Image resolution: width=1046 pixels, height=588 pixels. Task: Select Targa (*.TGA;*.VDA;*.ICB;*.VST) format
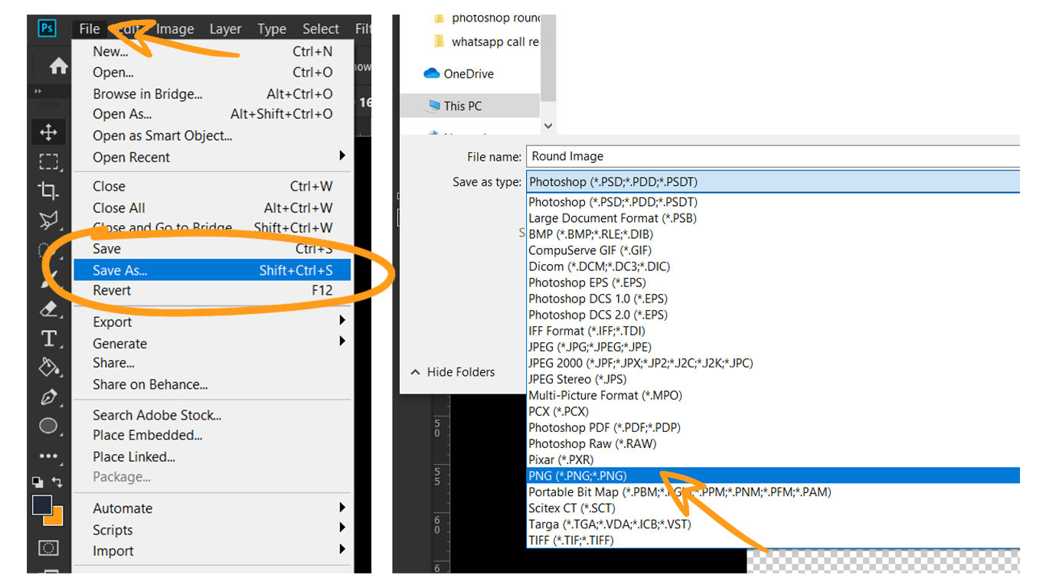(773, 524)
